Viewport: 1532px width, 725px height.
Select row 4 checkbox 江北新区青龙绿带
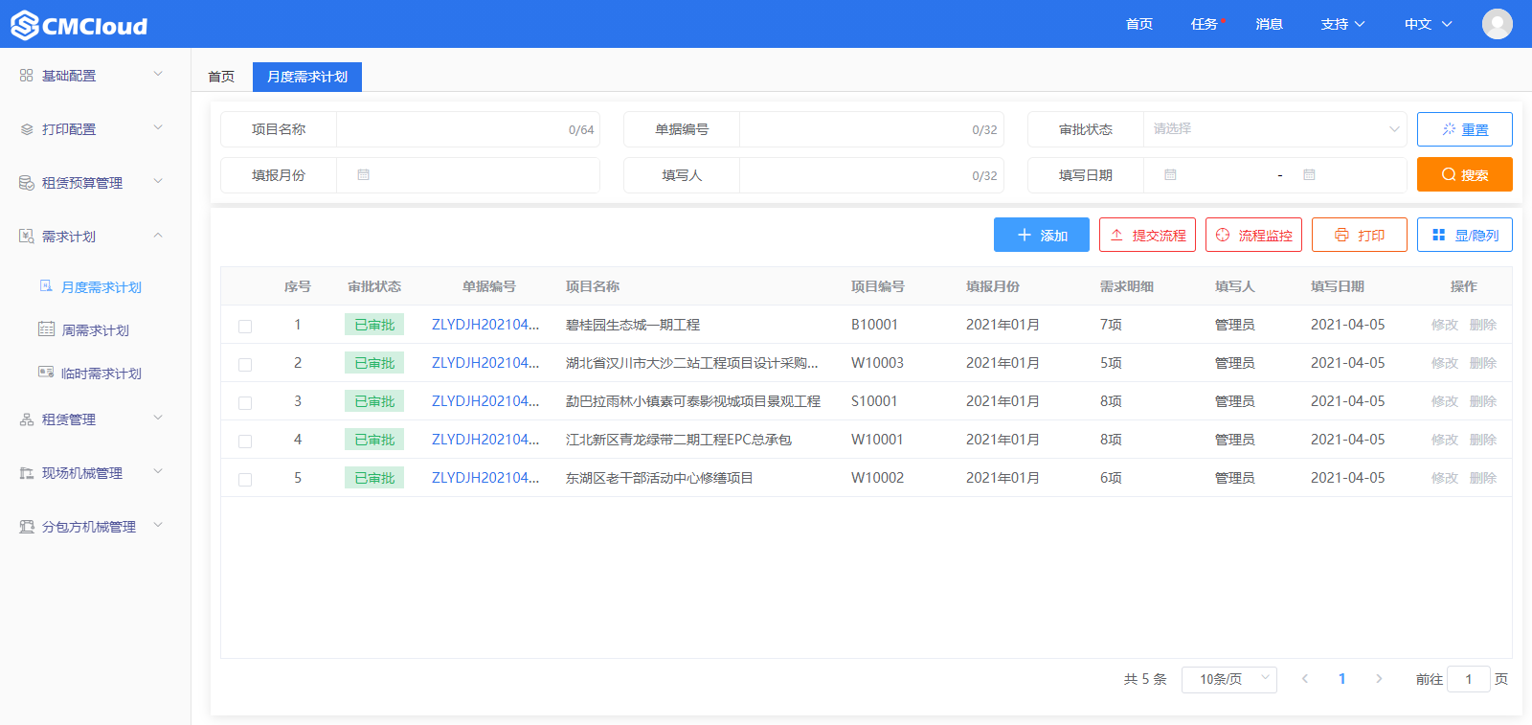point(245,441)
